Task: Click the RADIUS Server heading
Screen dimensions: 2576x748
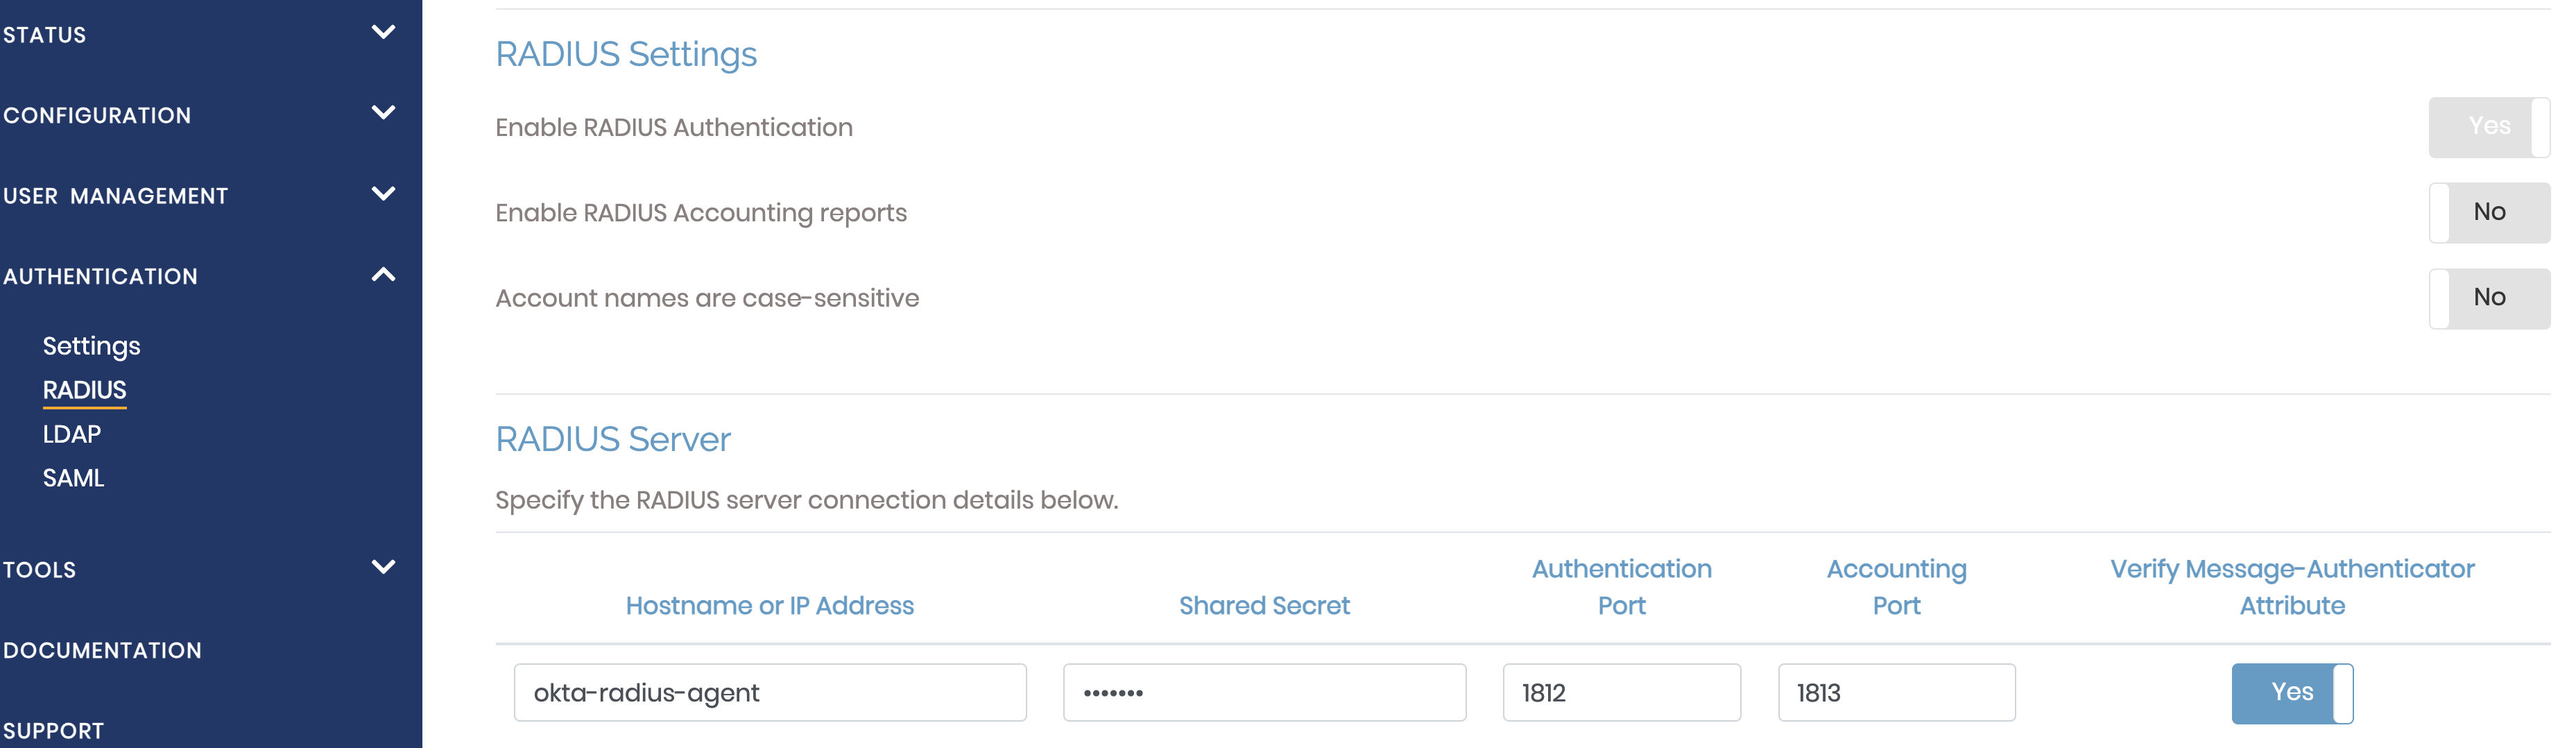Action: 613,438
